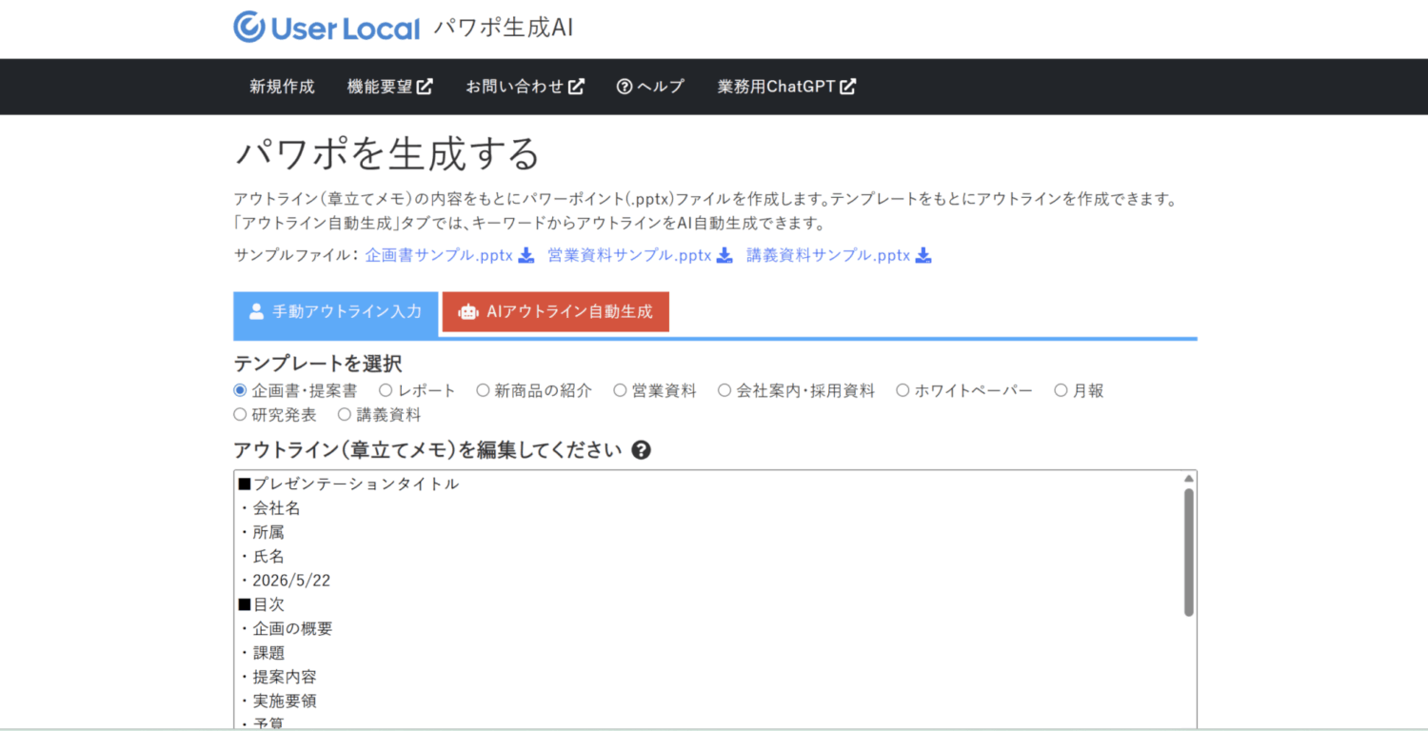The height and width of the screenshot is (731, 1428).
Task: Select the レポート template radio
Action: [386, 390]
